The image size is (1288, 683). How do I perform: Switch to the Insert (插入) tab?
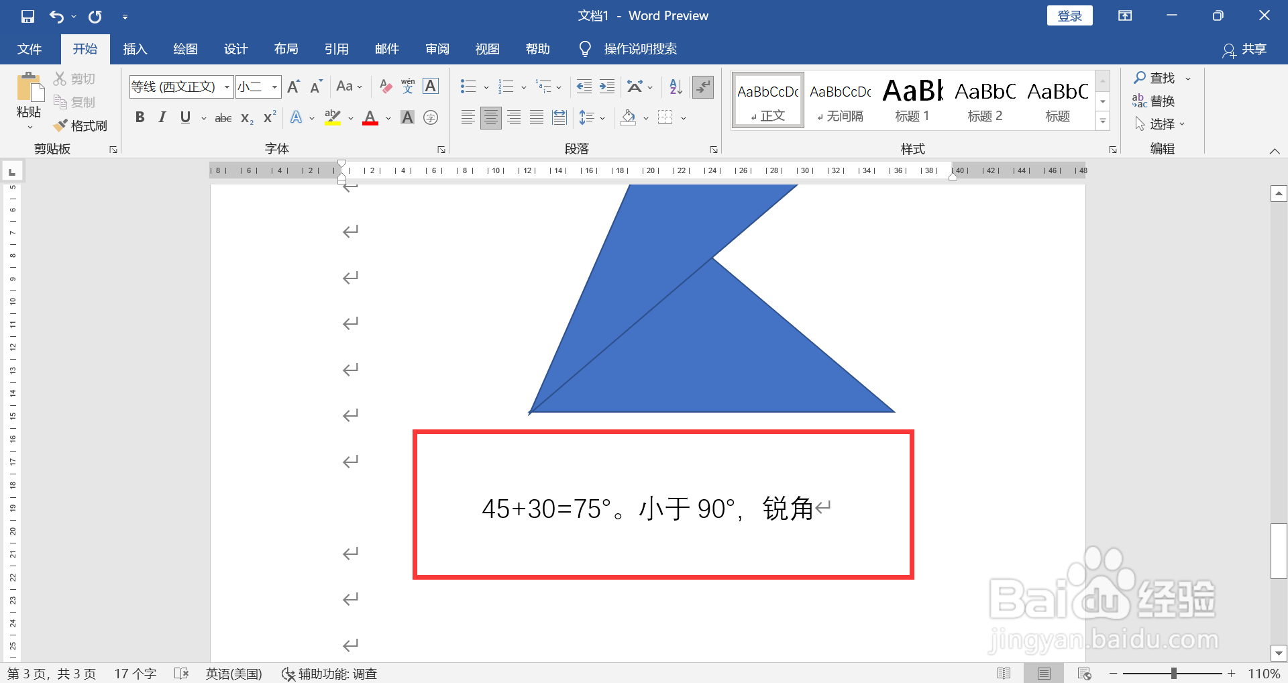click(x=135, y=49)
